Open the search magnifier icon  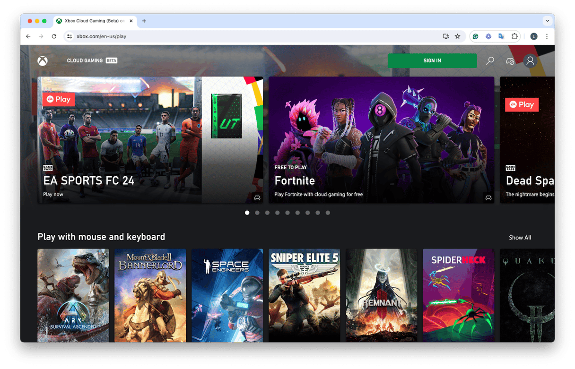[490, 61]
